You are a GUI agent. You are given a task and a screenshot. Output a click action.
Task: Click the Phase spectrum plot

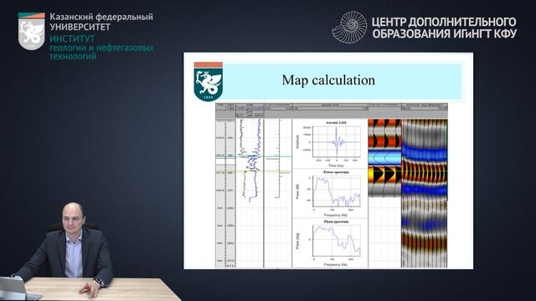337,241
